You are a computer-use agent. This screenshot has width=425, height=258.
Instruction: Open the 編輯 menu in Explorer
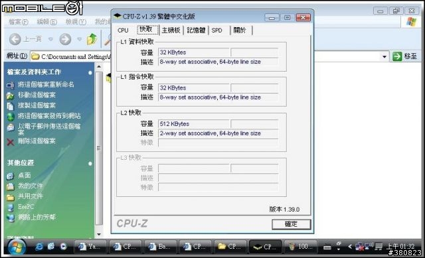click(47, 22)
